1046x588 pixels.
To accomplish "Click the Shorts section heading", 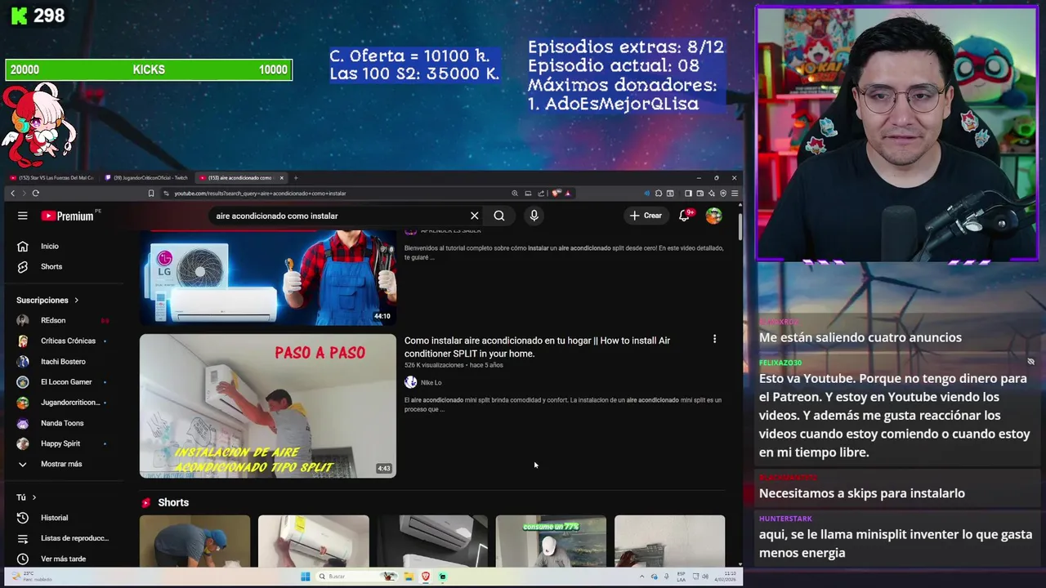I will (x=173, y=502).
